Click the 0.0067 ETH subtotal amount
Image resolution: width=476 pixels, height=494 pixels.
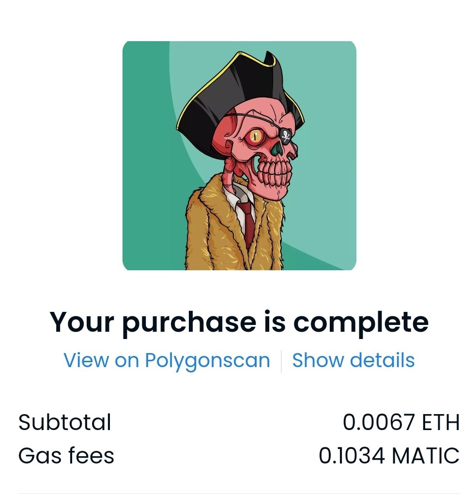[401, 422]
